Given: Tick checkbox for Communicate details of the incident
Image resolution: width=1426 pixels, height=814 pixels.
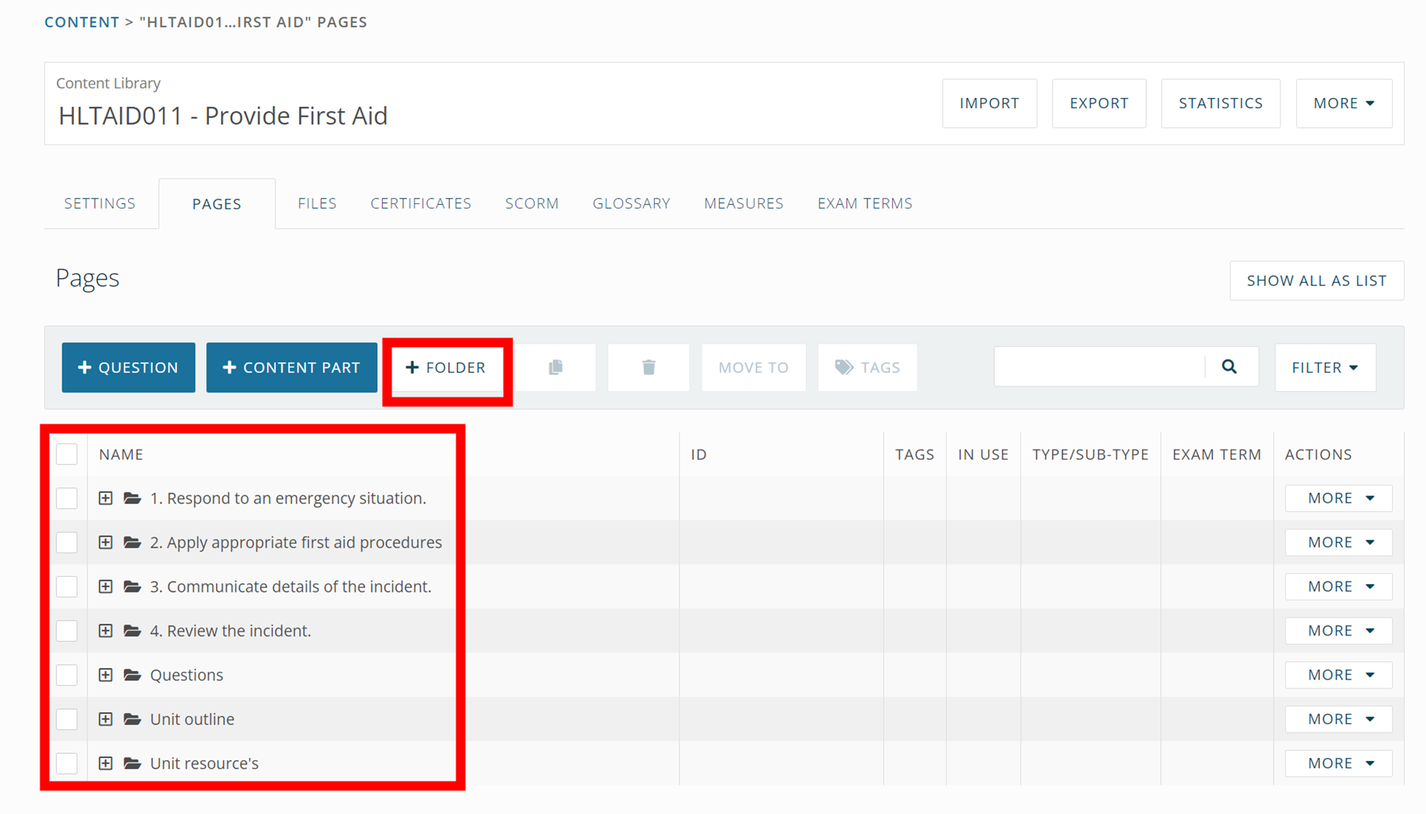Looking at the screenshot, I should click(x=67, y=587).
